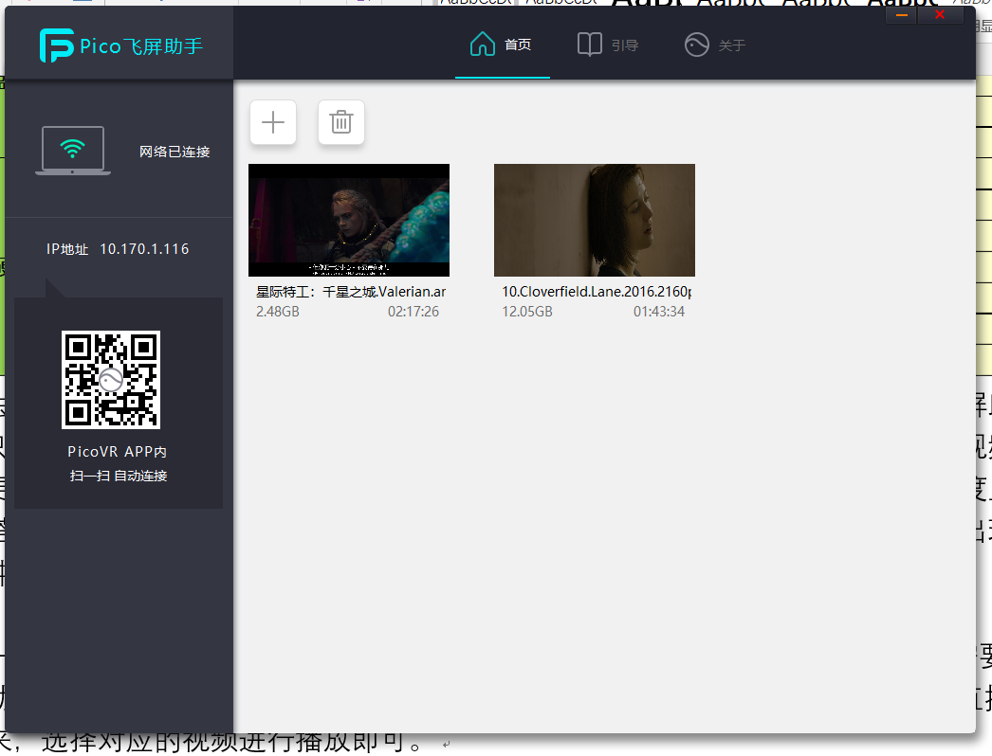This screenshot has height=756, width=992.
Task: Minimize the Pico飞屏助手 window
Action: click(902, 15)
